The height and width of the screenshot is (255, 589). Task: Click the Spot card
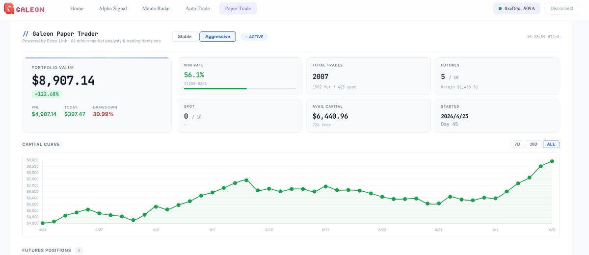pos(240,116)
